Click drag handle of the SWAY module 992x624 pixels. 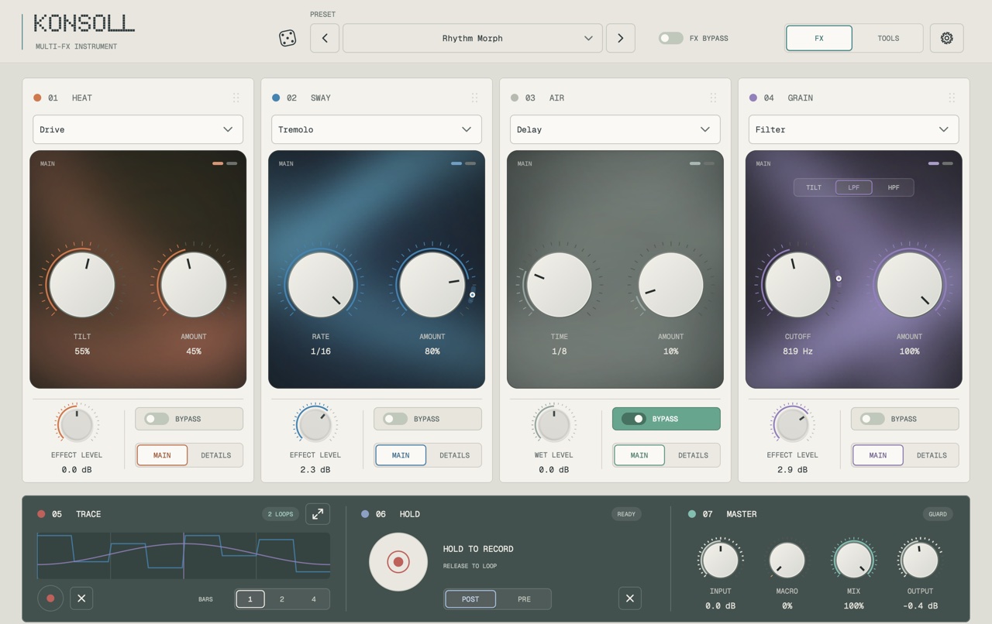pos(474,98)
